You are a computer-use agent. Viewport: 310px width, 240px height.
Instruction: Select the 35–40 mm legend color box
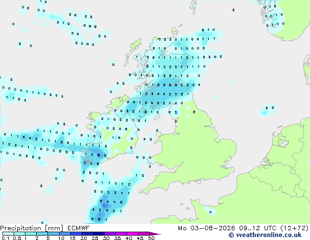(121, 234)
